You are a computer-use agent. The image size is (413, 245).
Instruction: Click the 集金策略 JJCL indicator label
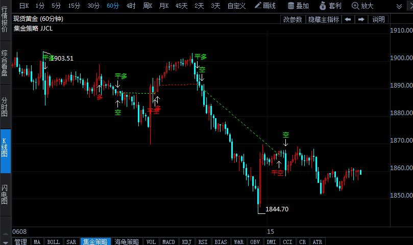tap(33, 29)
